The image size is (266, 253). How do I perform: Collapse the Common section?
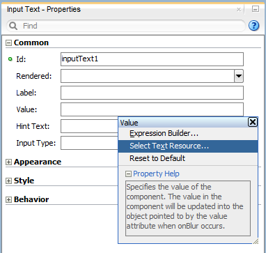[8, 43]
